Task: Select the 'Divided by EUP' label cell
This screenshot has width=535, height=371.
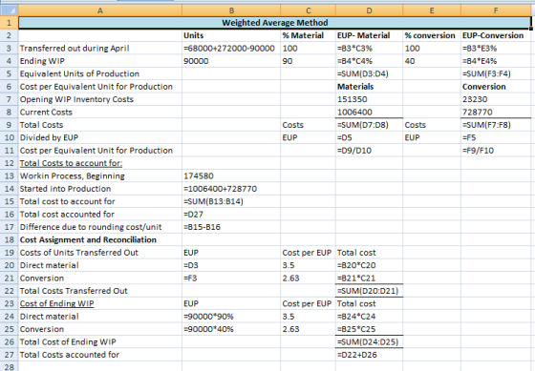Action: pyautogui.click(x=100, y=137)
